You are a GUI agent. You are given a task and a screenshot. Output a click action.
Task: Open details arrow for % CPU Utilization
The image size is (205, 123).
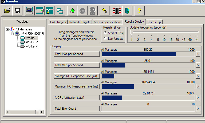pos(198,98)
